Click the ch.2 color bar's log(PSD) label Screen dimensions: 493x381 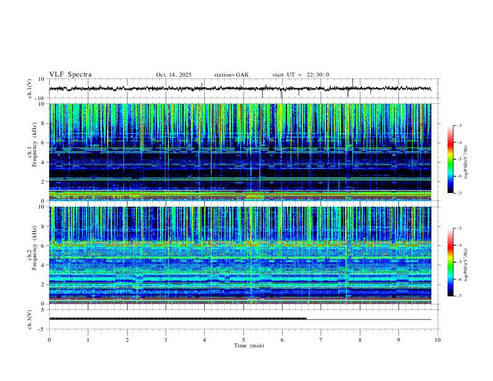pyautogui.click(x=466, y=265)
